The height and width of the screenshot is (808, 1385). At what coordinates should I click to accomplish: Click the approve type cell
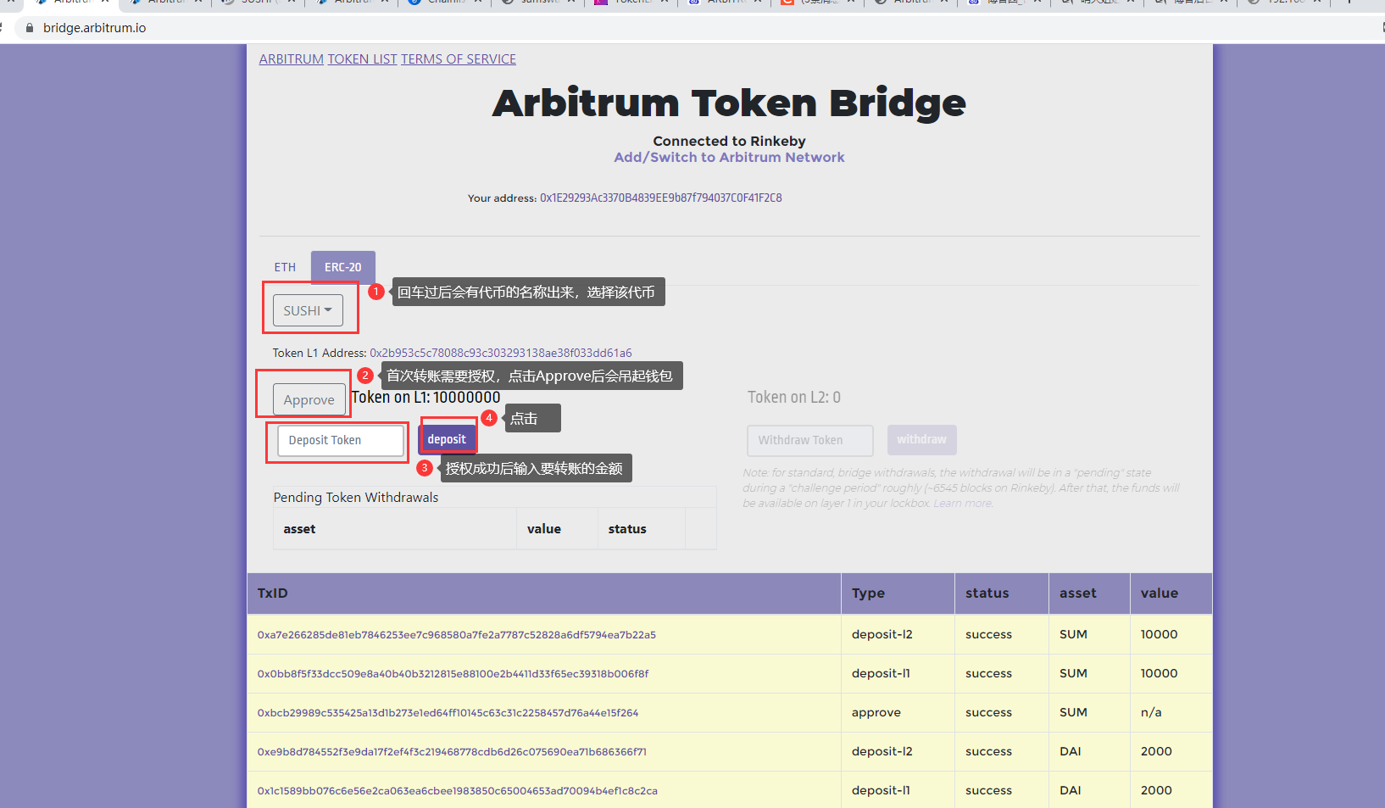[x=876, y=713]
